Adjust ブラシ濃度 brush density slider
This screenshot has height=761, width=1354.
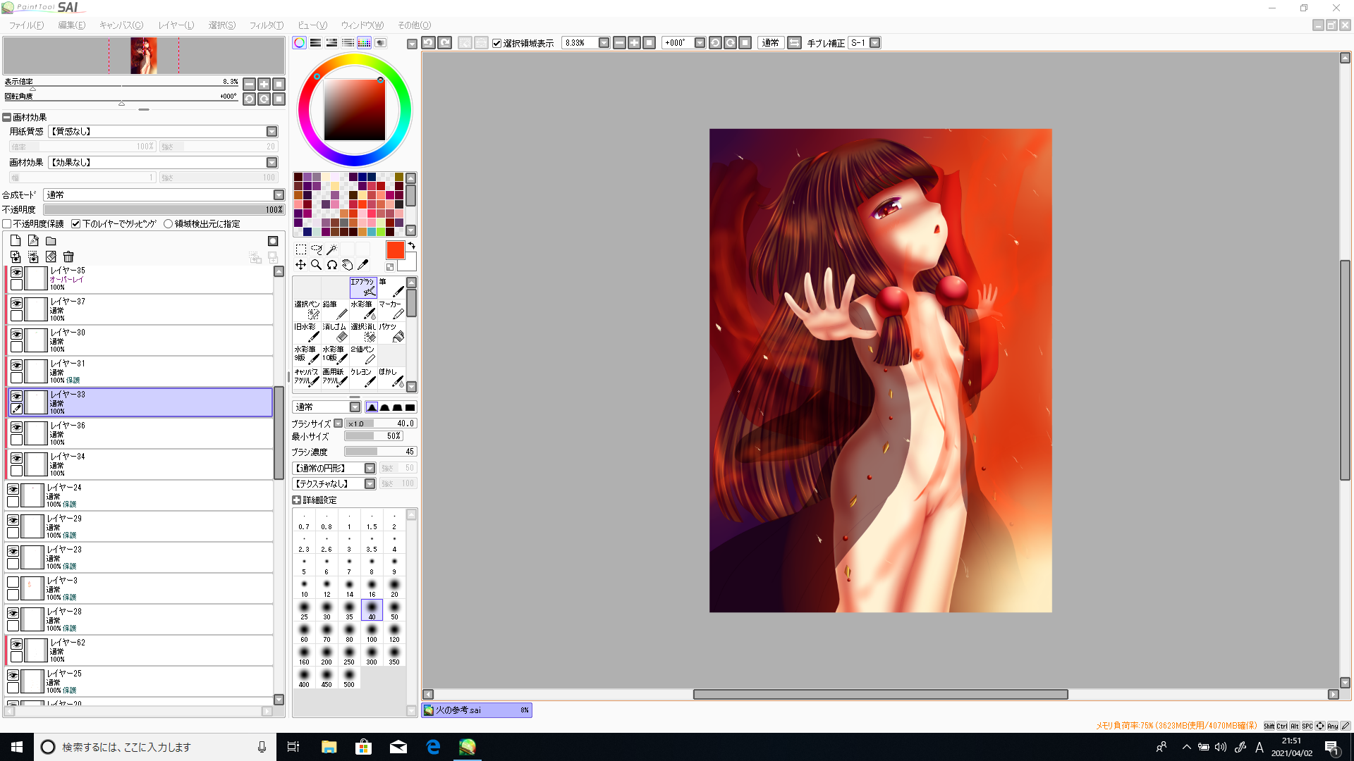pos(380,452)
